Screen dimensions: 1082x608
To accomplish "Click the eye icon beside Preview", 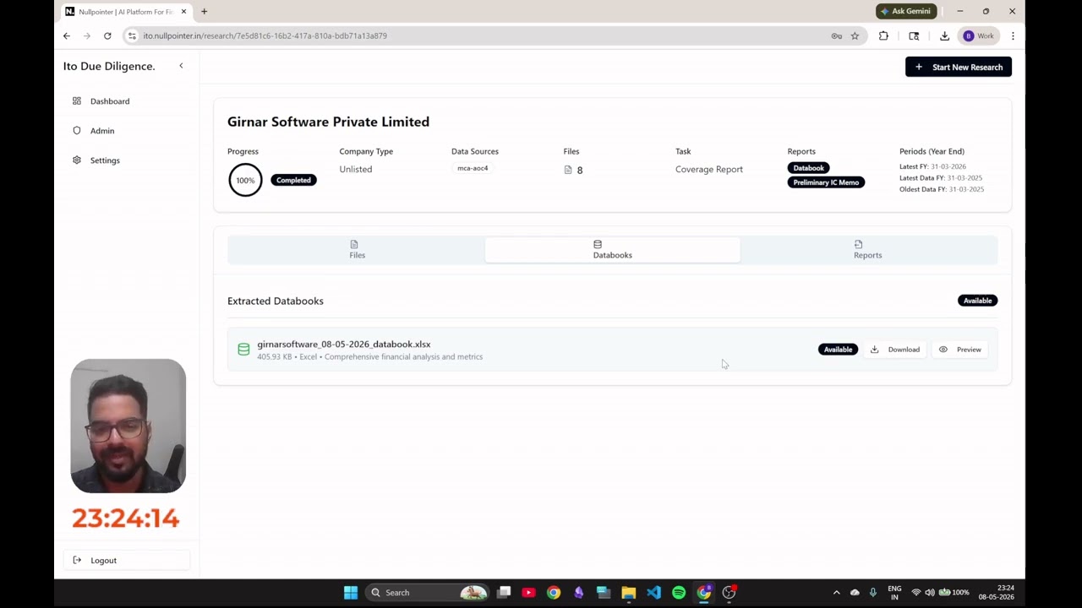I will (x=943, y=350).
